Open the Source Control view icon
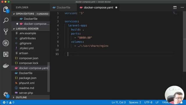The width and height of the screenshot is (186, 105). (6, 32)
